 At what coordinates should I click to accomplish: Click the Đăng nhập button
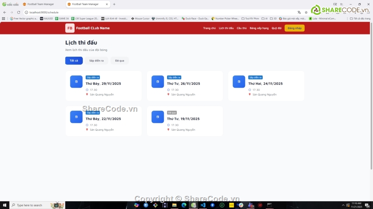tap(294, 28)
